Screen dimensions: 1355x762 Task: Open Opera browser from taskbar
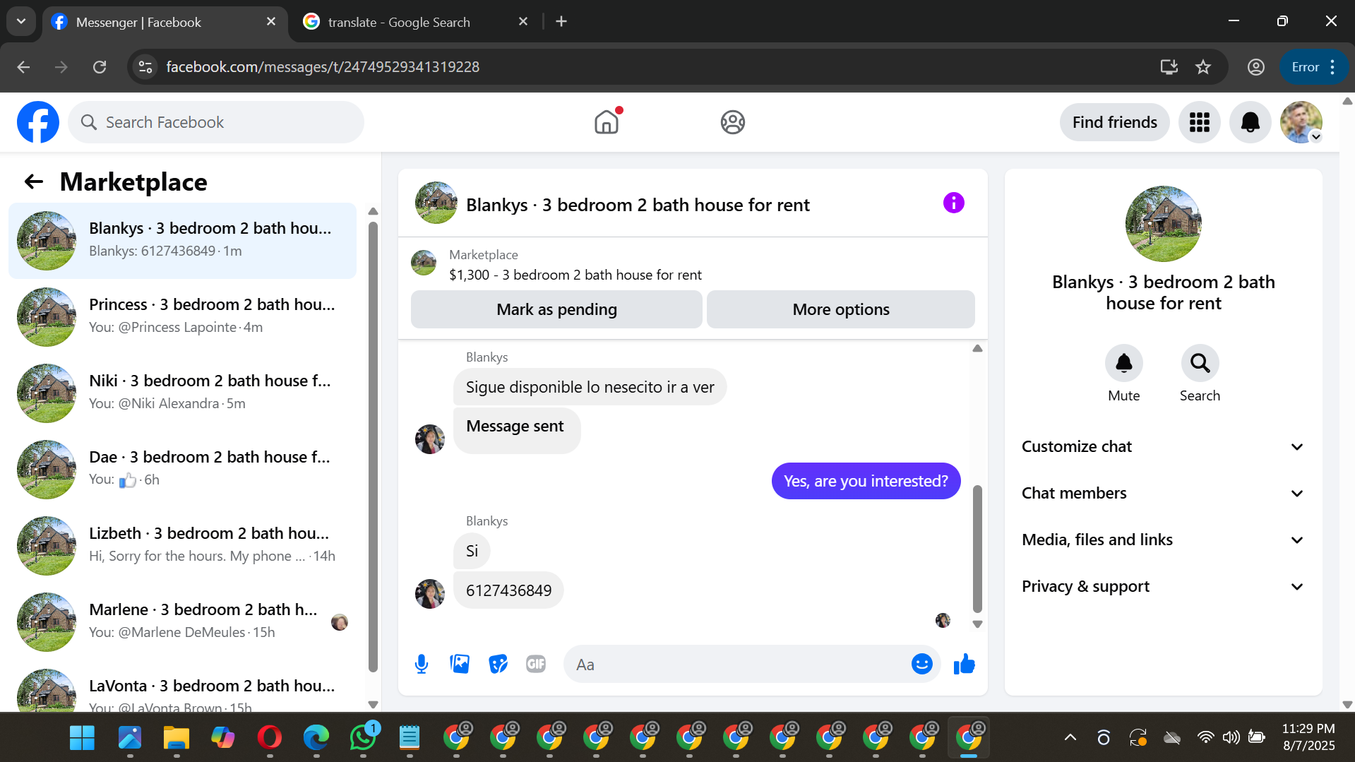(x=270, y=738)
